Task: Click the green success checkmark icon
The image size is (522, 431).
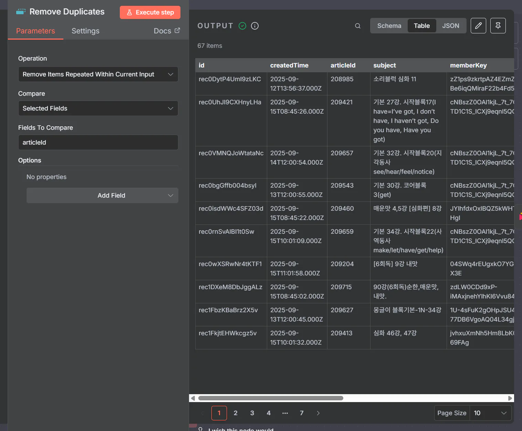Action: (242, 26)
